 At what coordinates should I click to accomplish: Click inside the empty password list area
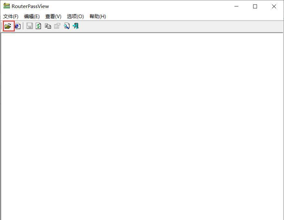pyautogui.click(x=142, y=125)
